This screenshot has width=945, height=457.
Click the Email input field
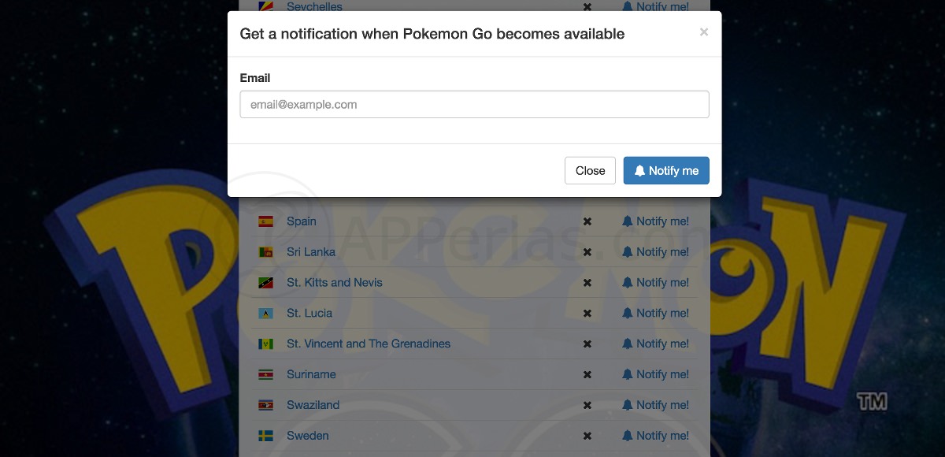point(474,104)
